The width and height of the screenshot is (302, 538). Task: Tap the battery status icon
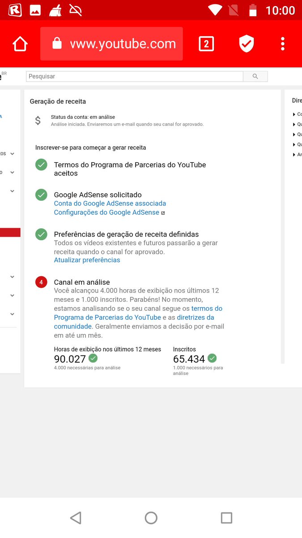click(253, 10)
